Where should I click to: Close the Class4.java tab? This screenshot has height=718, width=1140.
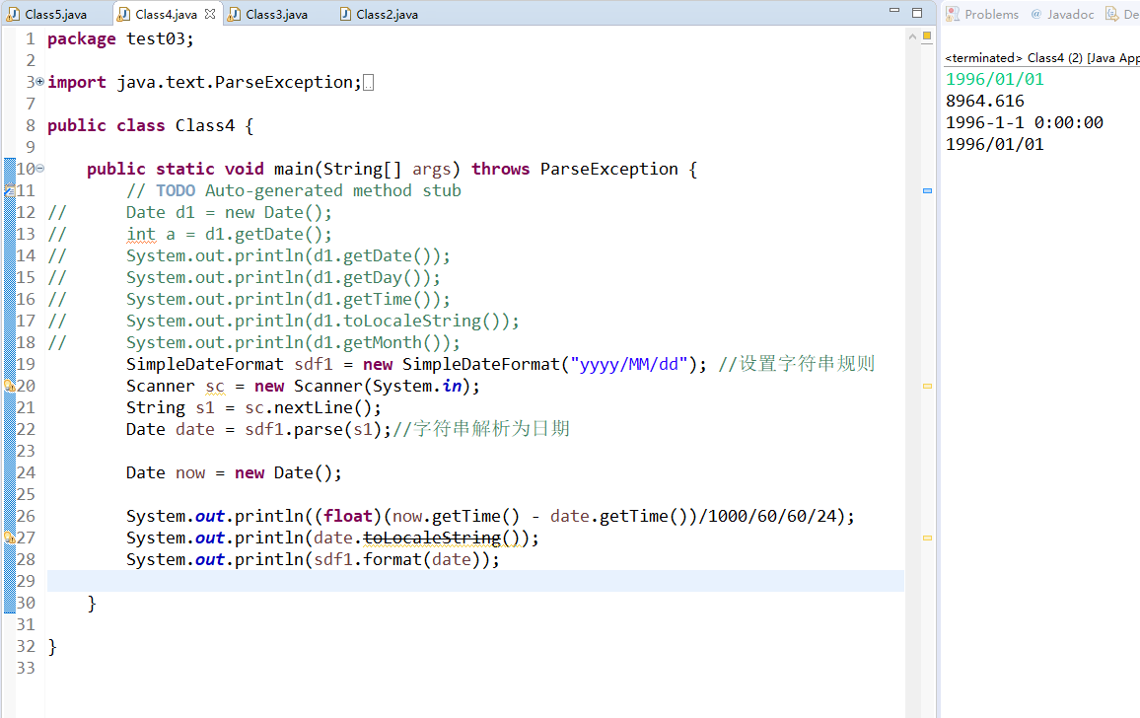tap(210, 14)
